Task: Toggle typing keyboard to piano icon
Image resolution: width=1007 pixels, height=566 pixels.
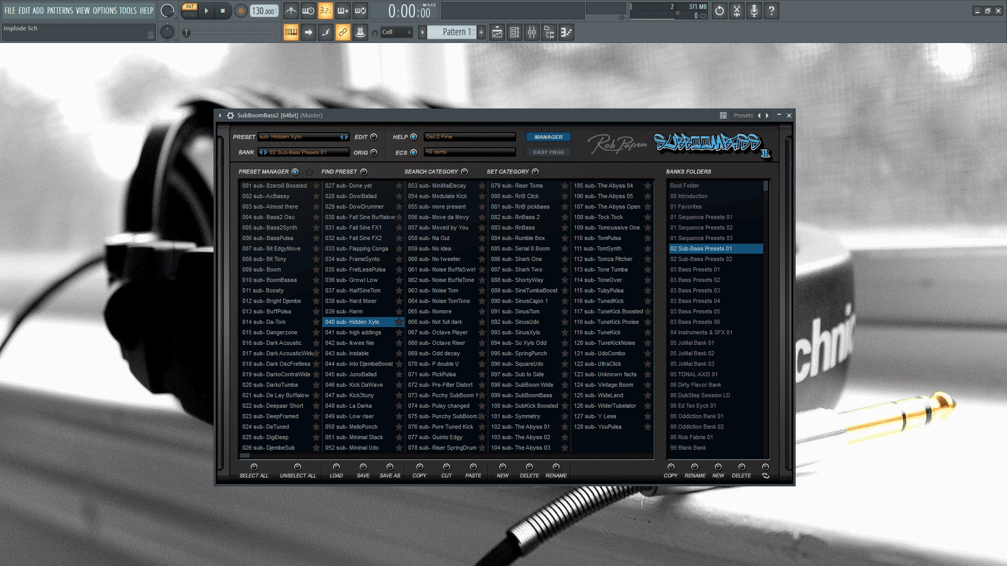Action: click(x=291, y=32)
